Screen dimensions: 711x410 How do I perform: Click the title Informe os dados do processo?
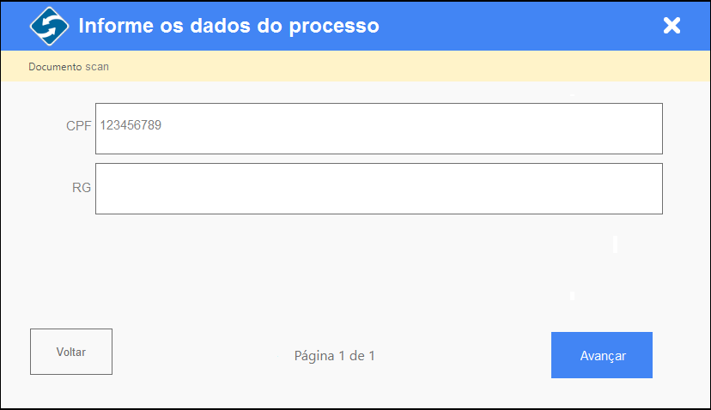(229, 26)
